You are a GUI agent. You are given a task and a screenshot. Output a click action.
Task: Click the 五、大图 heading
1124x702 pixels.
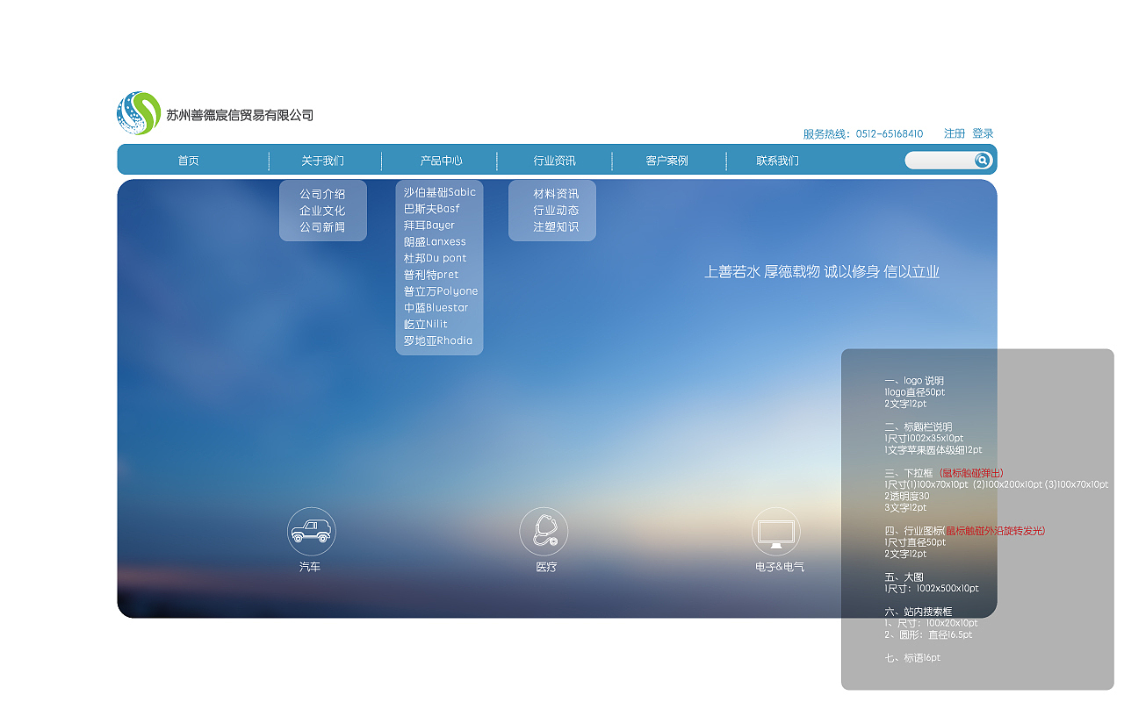point(904,577)
